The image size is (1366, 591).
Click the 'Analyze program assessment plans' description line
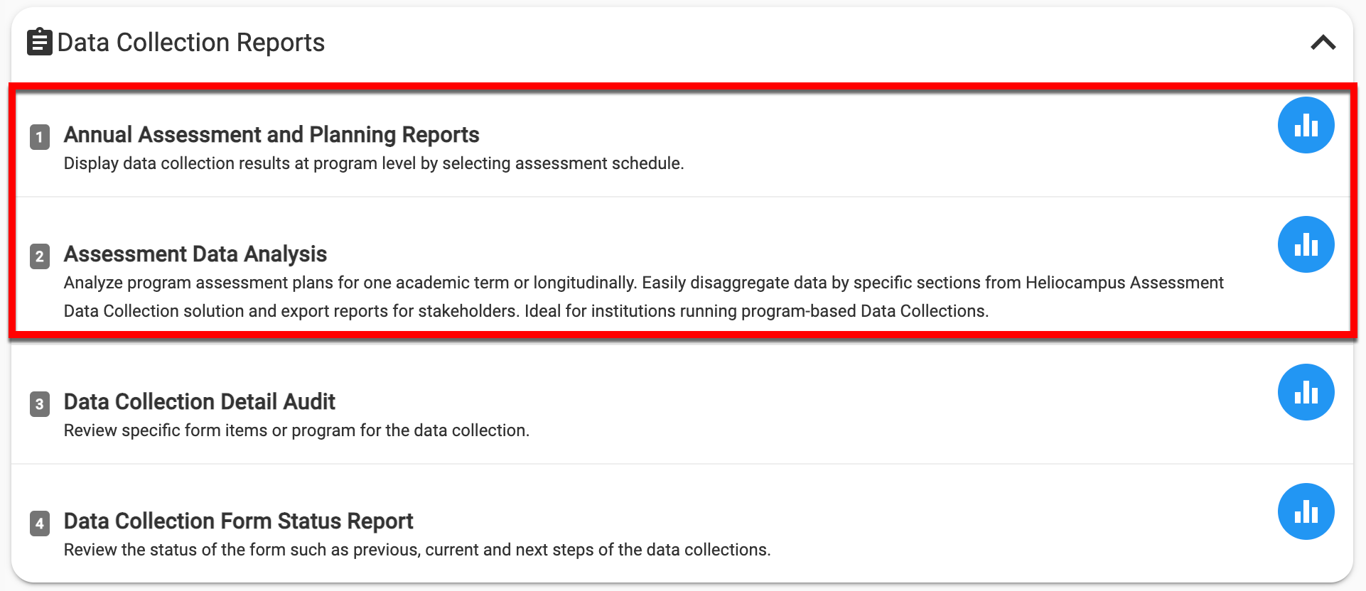pyautogui.click(x=643, y=283)
